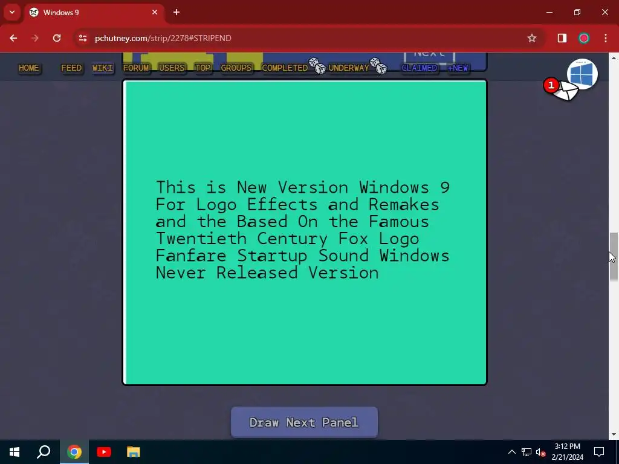Open UNDERWAY strips link
The width and height of the screenshot is (619, 464).
(x=349, y=68)
